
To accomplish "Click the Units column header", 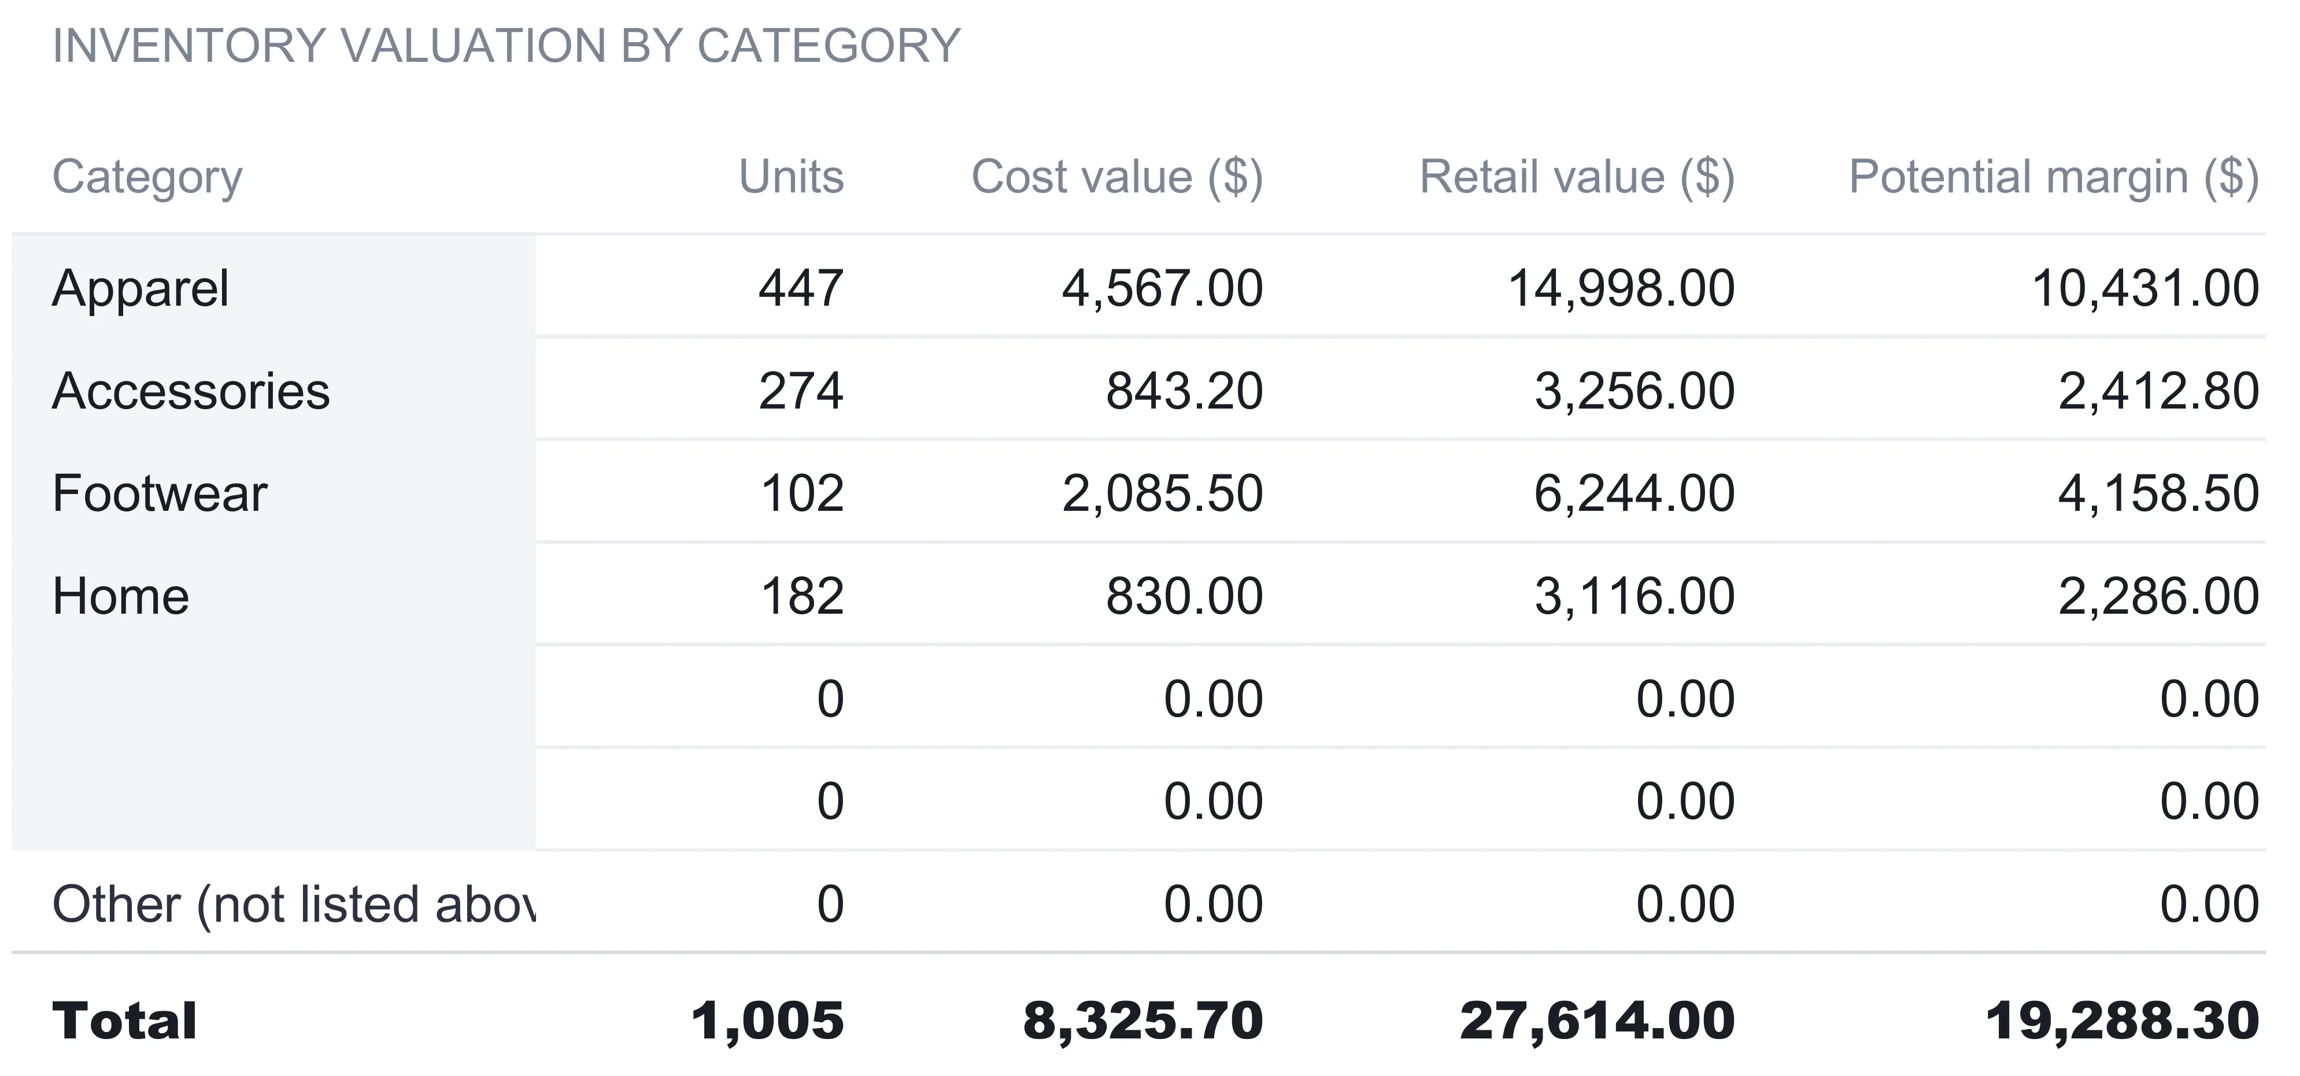I will [x=791, y=177].
